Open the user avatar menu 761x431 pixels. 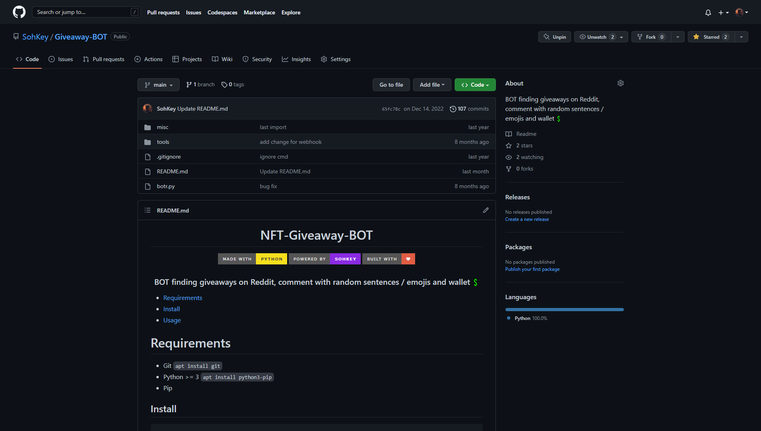point(742,12)
